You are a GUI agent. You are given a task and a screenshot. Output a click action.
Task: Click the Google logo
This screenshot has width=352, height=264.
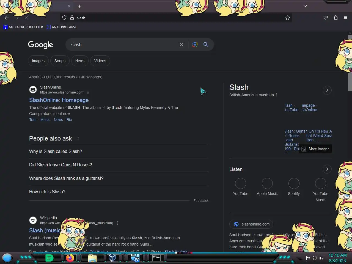tap(40, 45)
